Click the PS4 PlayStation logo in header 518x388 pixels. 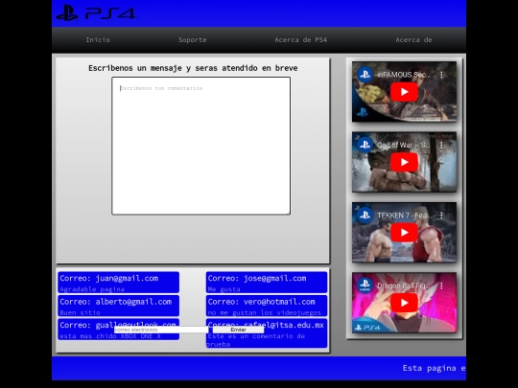point(96,12)
